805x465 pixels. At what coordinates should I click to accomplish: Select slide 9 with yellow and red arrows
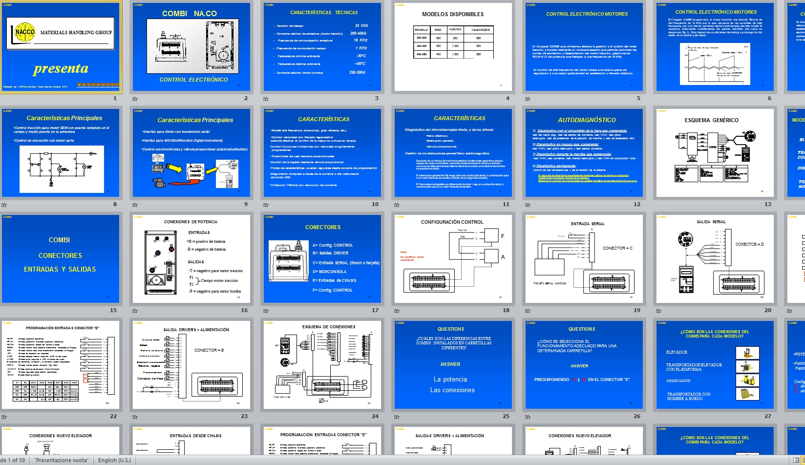click(191, 153)
